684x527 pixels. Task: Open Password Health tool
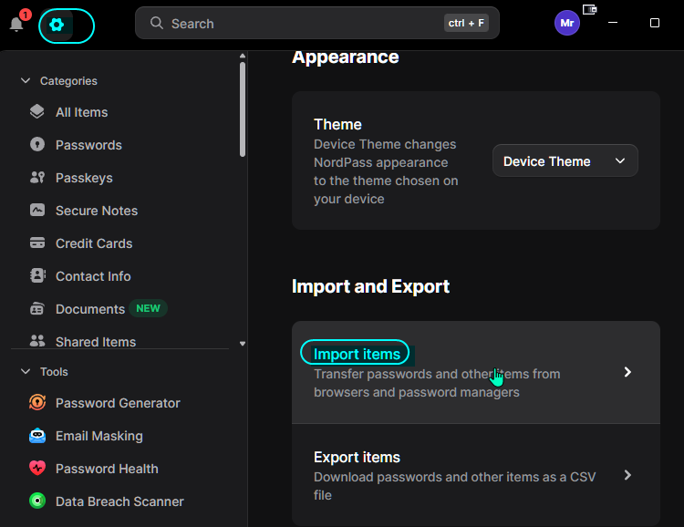pyautogui.click(x=107, y=469)
